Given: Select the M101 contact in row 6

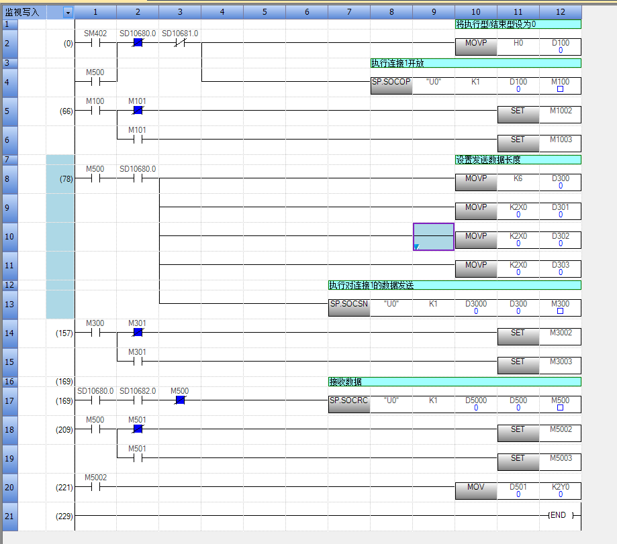Looking at the screenshot, I should 138,140.
